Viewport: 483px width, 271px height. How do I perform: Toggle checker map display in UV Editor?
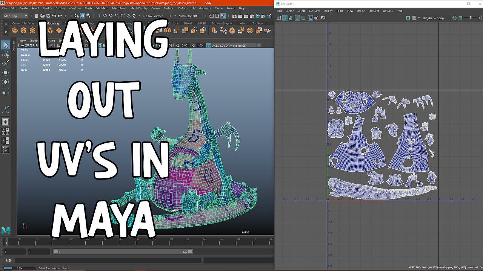click(x=414, y=18)
